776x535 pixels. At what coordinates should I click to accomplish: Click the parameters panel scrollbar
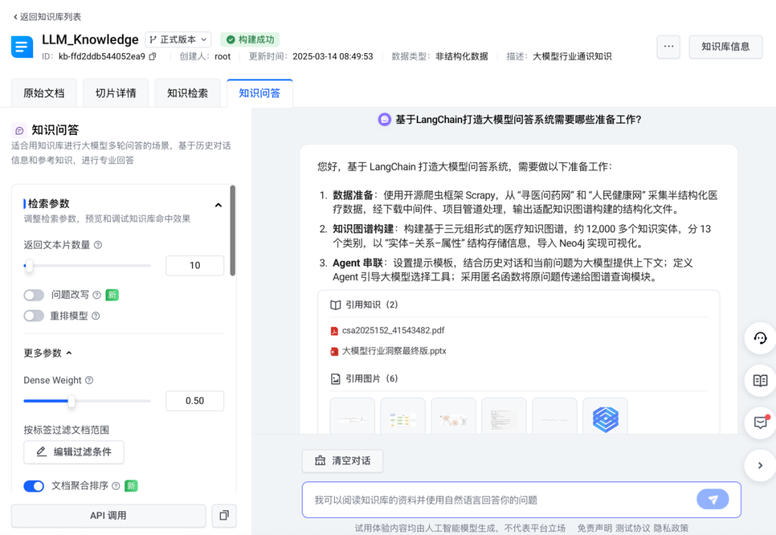pos(233,231)
